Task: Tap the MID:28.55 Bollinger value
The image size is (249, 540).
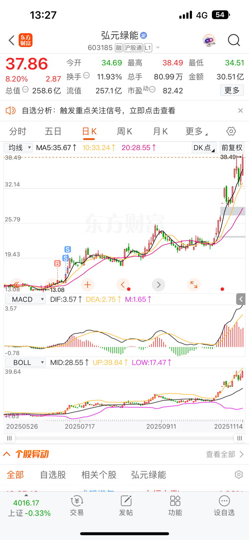Action: tap(69, 362)
